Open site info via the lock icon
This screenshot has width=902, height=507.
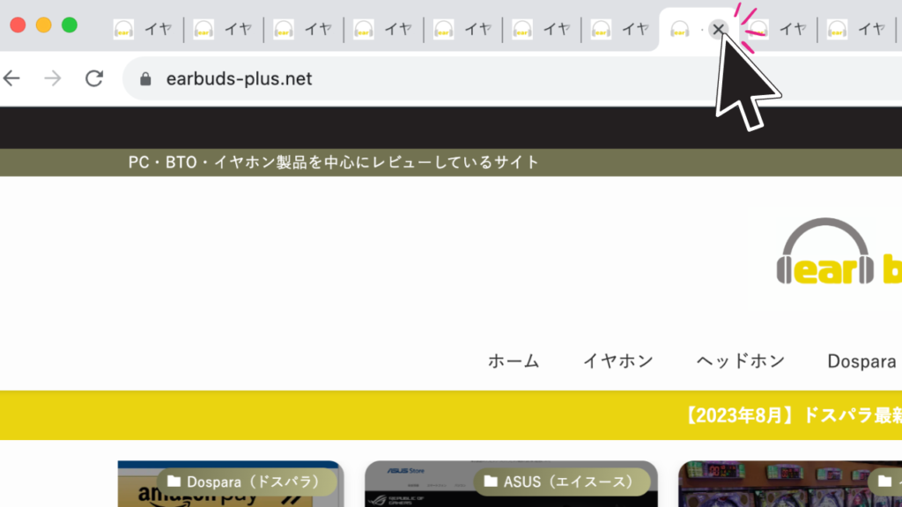[x=146, y=79]
